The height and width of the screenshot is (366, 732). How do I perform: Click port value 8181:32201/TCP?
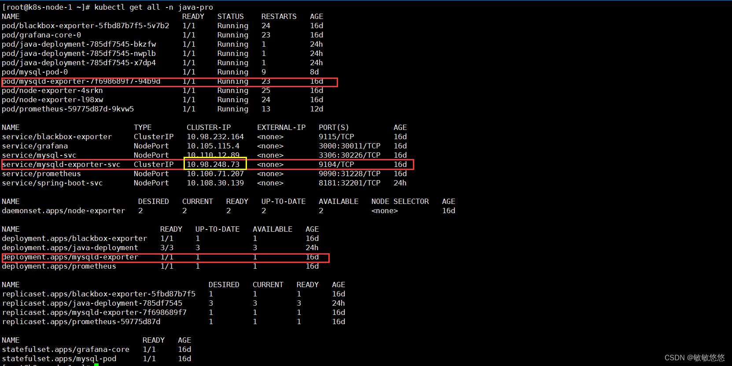tap(349, 183)
